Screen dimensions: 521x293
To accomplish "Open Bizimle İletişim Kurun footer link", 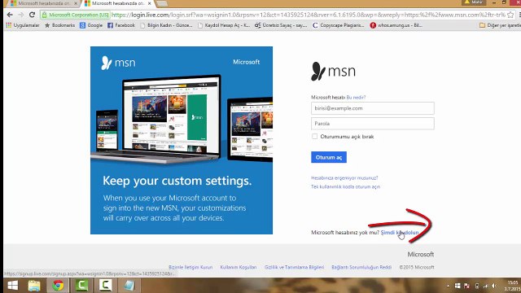I will [x=190, y=267].
